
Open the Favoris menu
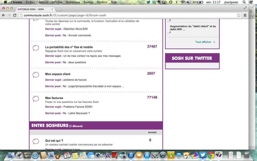pos(88,2)
